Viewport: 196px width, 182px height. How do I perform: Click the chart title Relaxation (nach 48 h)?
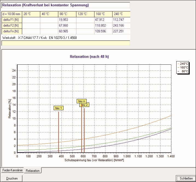tap(89, 56)
